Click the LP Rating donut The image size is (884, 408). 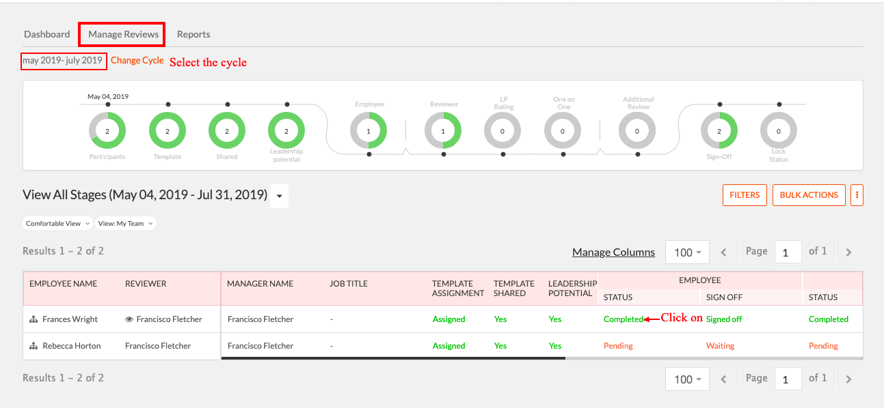503,130
